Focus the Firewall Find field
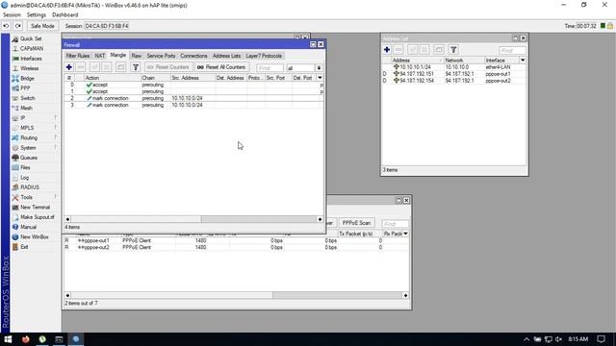The width and height of the screenshot is (616, 346). click(x=269, y=68)
